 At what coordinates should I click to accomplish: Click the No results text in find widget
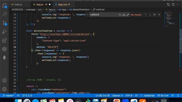point(136,15)
